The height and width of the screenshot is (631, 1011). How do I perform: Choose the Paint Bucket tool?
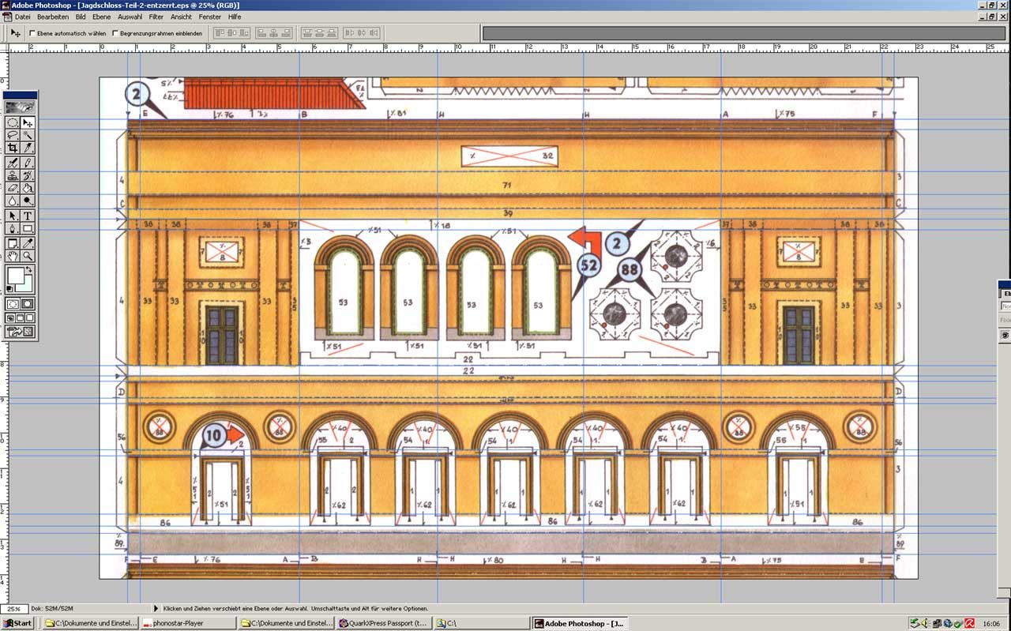28,189
